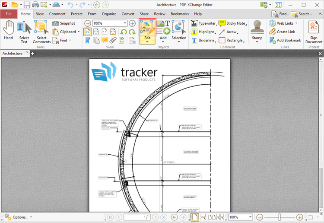Toggle the page Thumbnails pane
The image size is (324, 223).
click(x=96, y=40)
